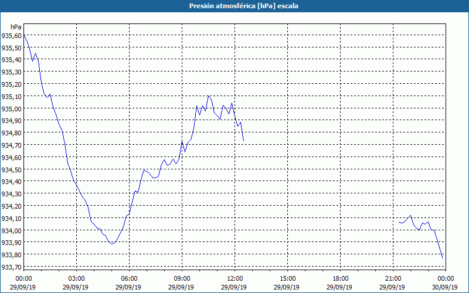Pick the 934,20 y-axis label
Screen dimensions: 469x293
coord(11,206)
